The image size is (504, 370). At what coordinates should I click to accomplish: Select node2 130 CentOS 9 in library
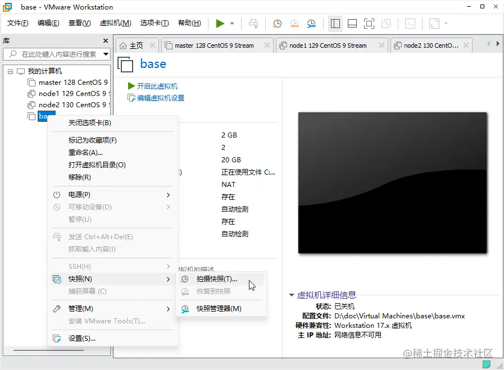[68, 105]
